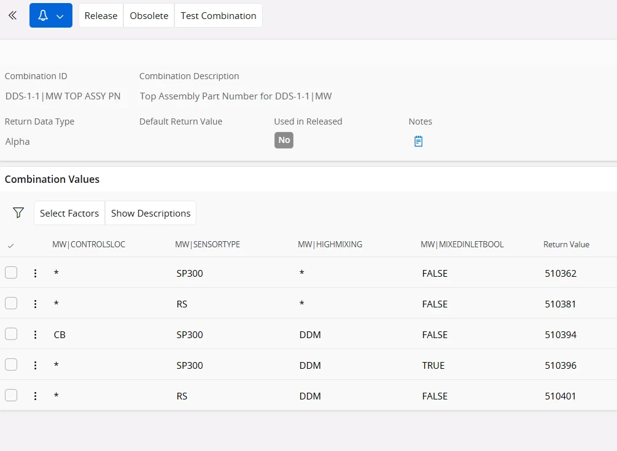Collapse the side panel with double chevron
The width and height of the screenshot is (617, 451).
(12, 16)
